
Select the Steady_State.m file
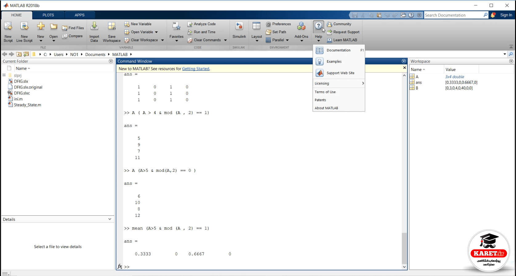click(x=27, y=105)
